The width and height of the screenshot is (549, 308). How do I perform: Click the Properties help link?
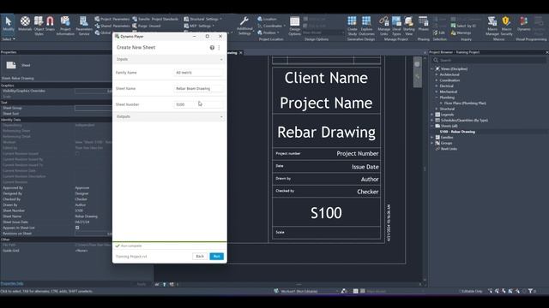(12, 283)
